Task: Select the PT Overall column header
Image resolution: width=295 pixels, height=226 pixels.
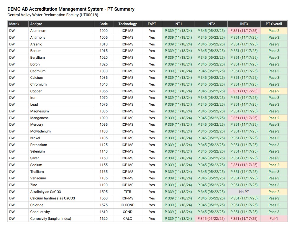Action: pyautogui.click(x=273, y=24)
